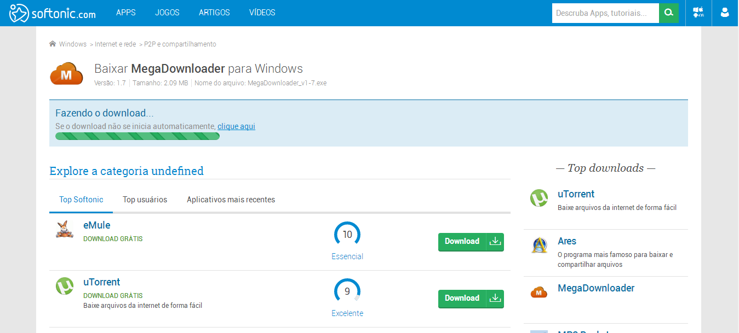
Task: Click the orange MegaDownloader cloud logo
Action: pyautogui.click(x=66, y=74)
